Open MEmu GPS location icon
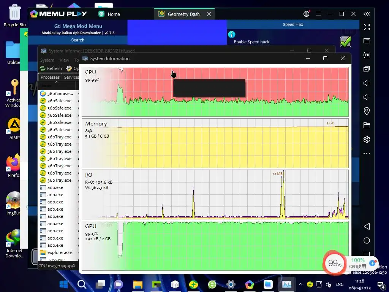 tap(367, 111)
